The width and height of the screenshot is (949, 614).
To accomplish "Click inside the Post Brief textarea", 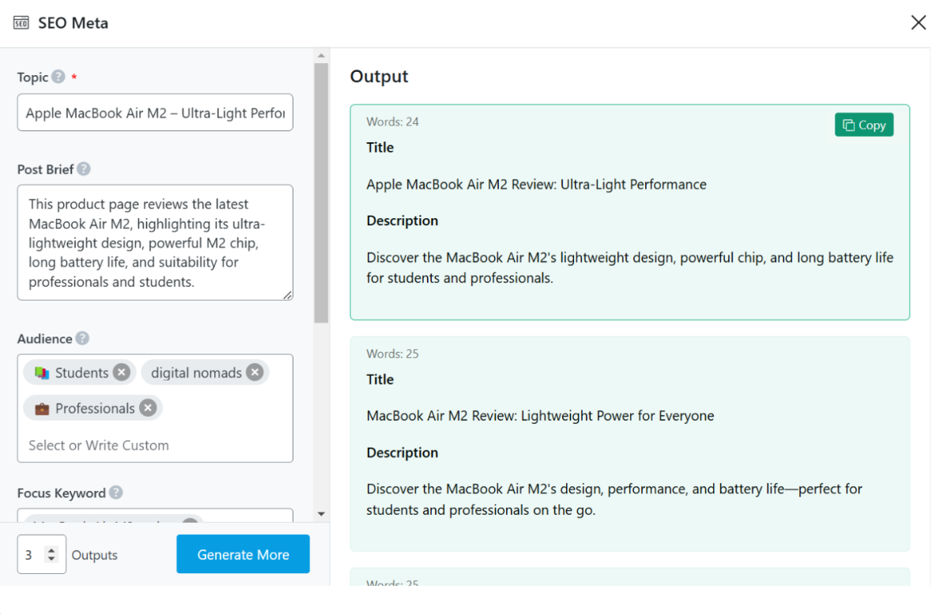I will coord(155,243).
